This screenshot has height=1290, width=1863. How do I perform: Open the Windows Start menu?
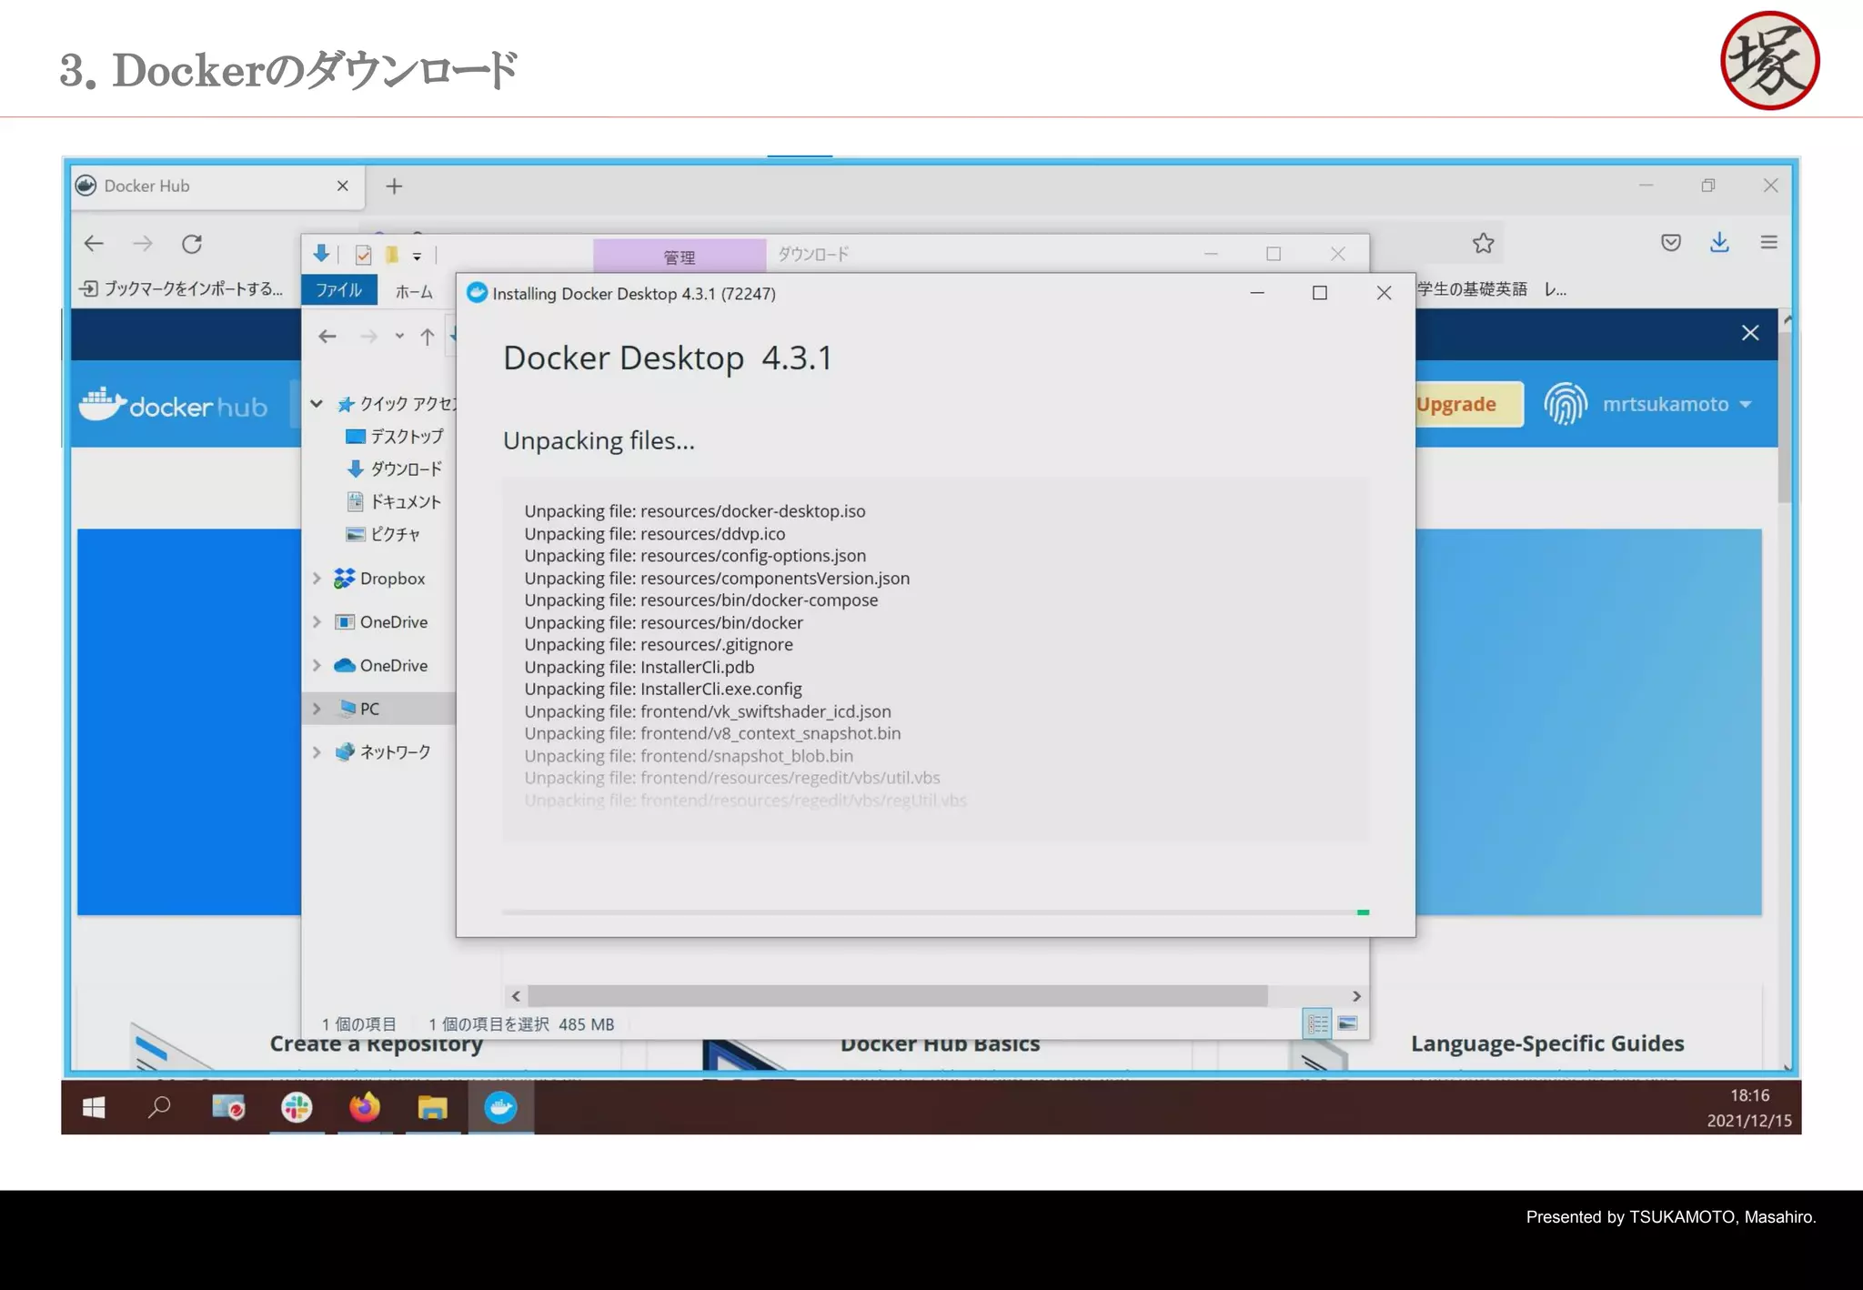tap(94, 1107)
